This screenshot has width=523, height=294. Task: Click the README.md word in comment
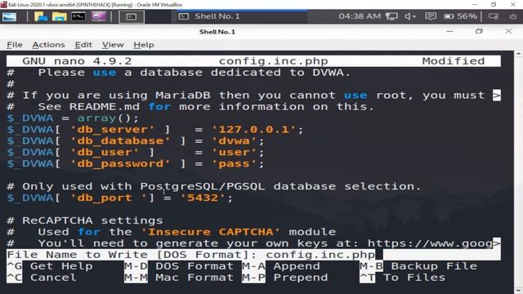click(x=105, y=107)
